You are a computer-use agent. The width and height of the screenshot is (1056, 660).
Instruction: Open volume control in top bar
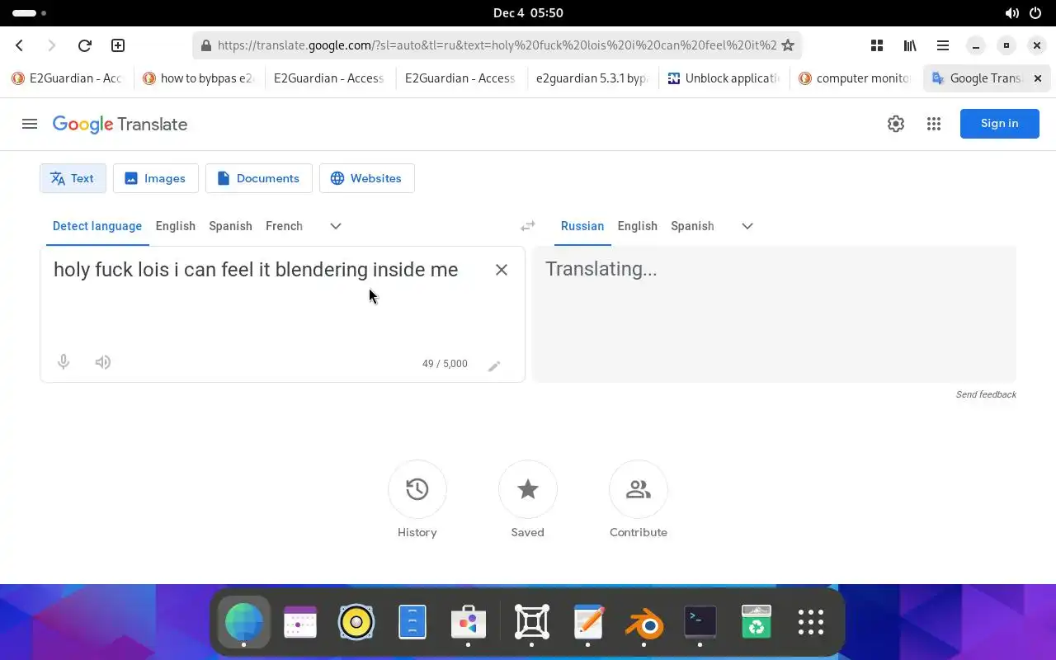point(1011,13)
